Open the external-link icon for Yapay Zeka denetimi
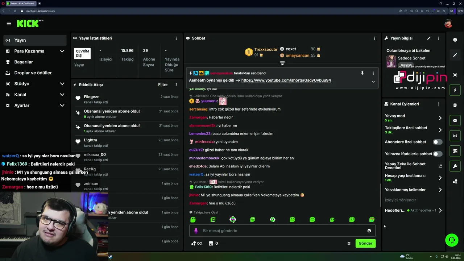 pos(440,166)
